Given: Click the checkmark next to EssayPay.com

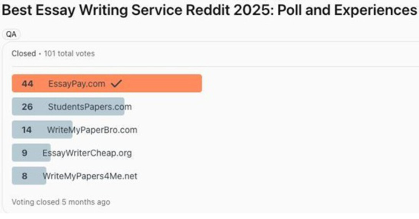Looking at the screenshot, I should pyautogui.click(x=116, y=84).
